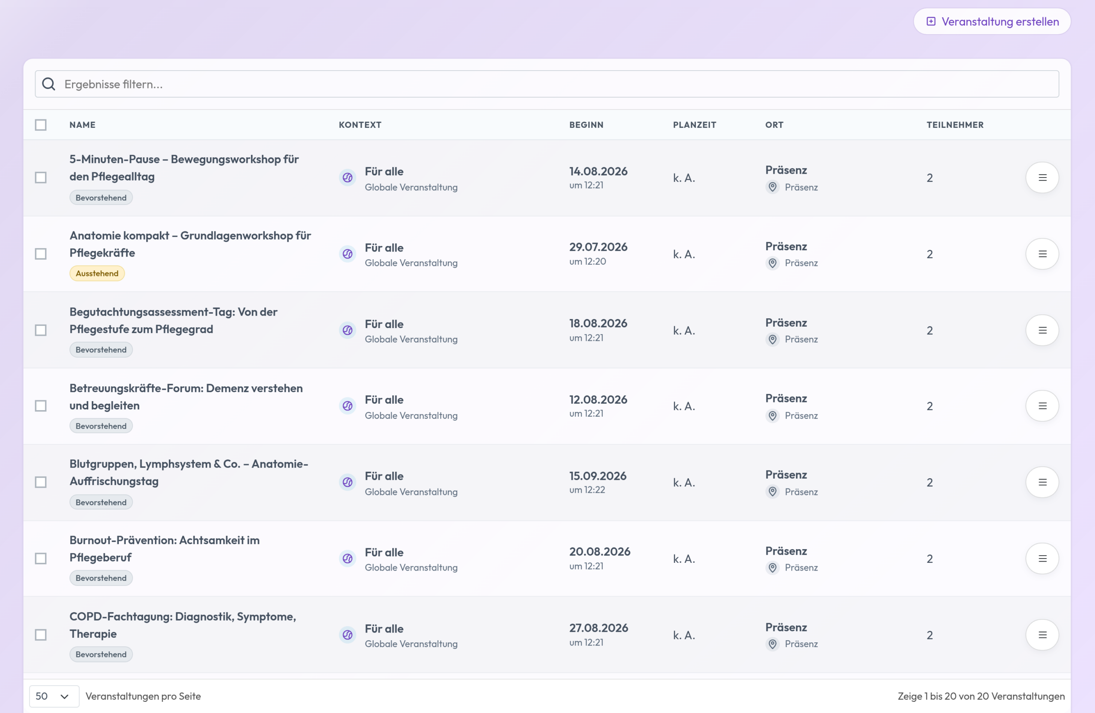
Task: Click the location pin icon for the Blutgruppen row
Action: click(x=772, y=492)
